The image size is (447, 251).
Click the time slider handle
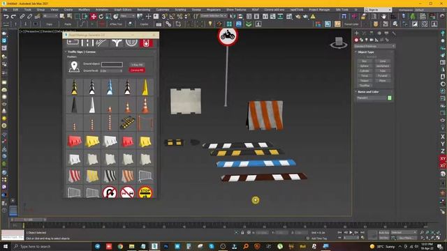28,220
